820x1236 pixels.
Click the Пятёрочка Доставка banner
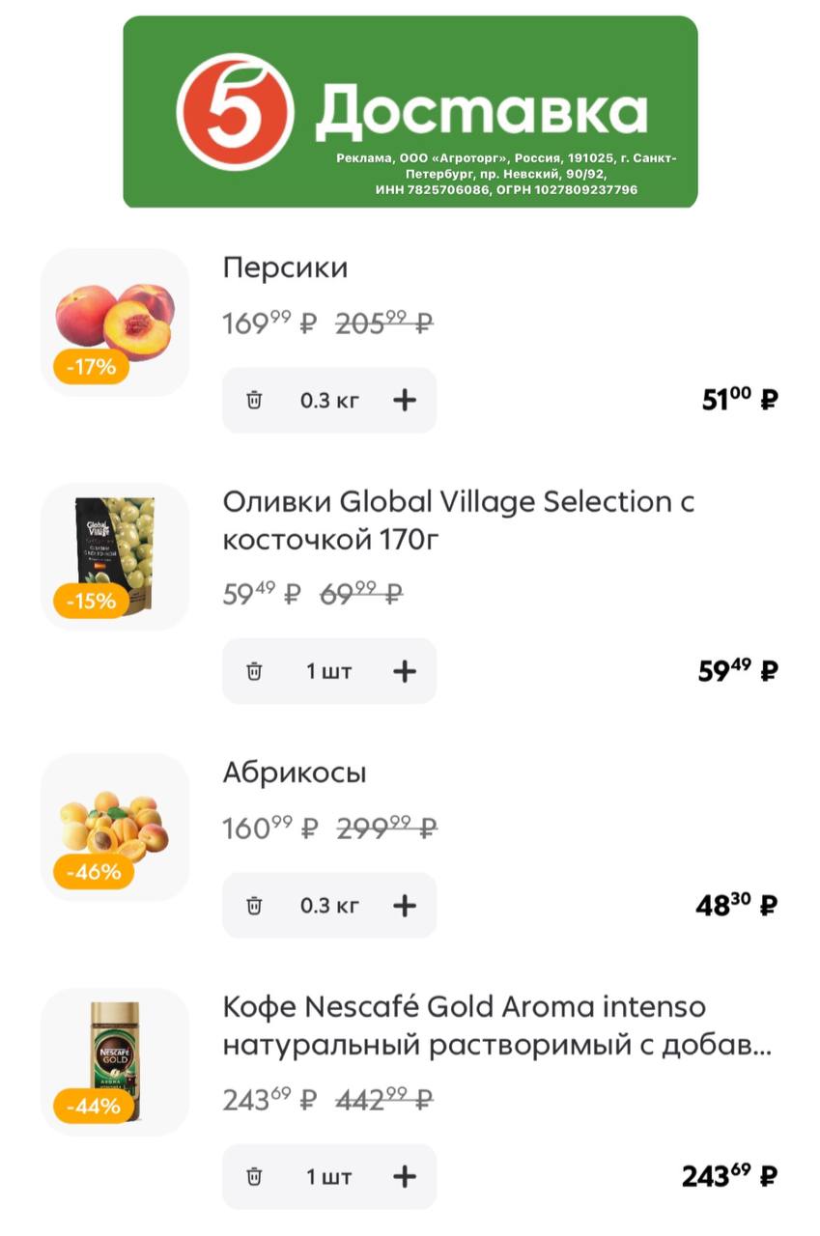tap(410, 111)
